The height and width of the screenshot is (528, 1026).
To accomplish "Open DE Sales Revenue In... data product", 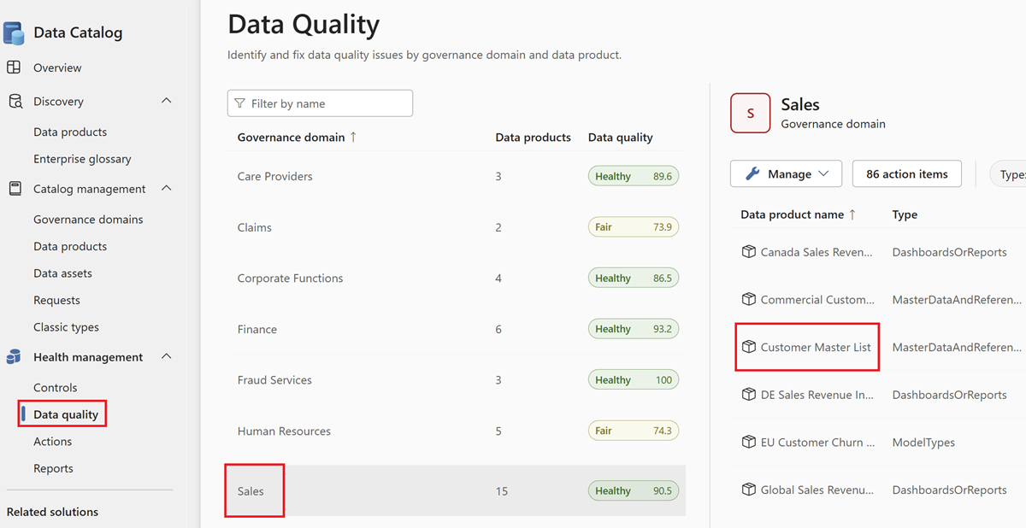I will click(x=817, y=395).
